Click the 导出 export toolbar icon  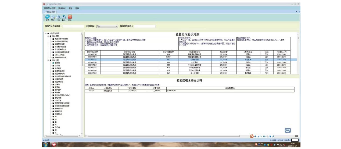pyautogui.click(x=64, y=17)
